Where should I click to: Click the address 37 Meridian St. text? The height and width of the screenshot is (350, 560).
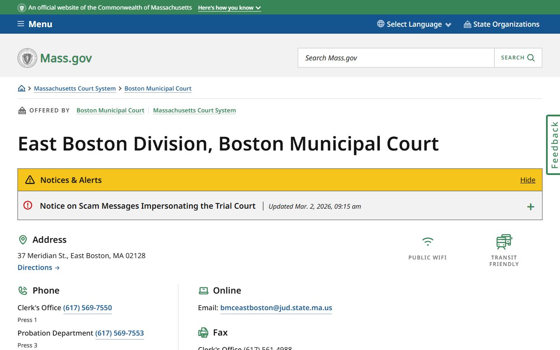pyautogui.click(x=81, y=255)
